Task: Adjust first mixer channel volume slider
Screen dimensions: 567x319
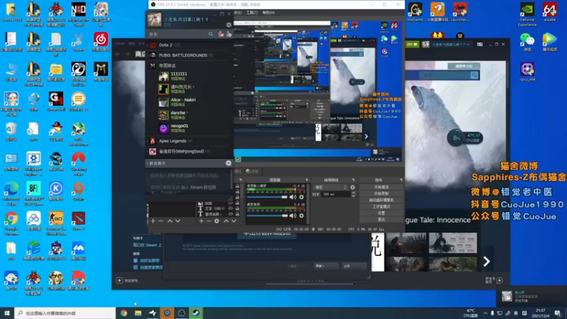Action: [x=267, y=197]
